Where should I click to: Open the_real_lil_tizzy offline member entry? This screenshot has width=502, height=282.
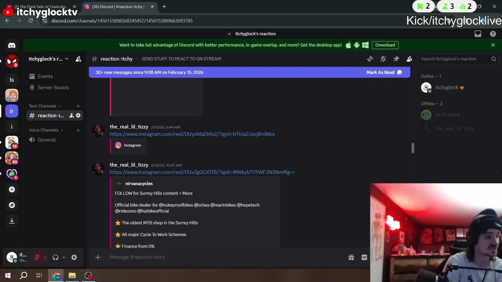click(x=457, y=128)
